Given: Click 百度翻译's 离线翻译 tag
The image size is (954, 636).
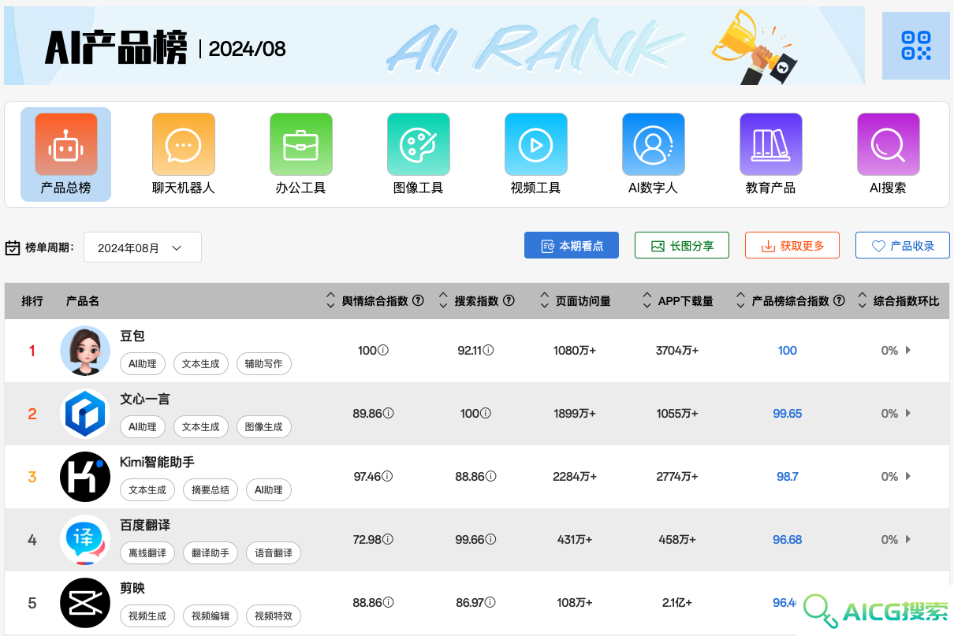Looking at the screenshot, I should [147, 552].
